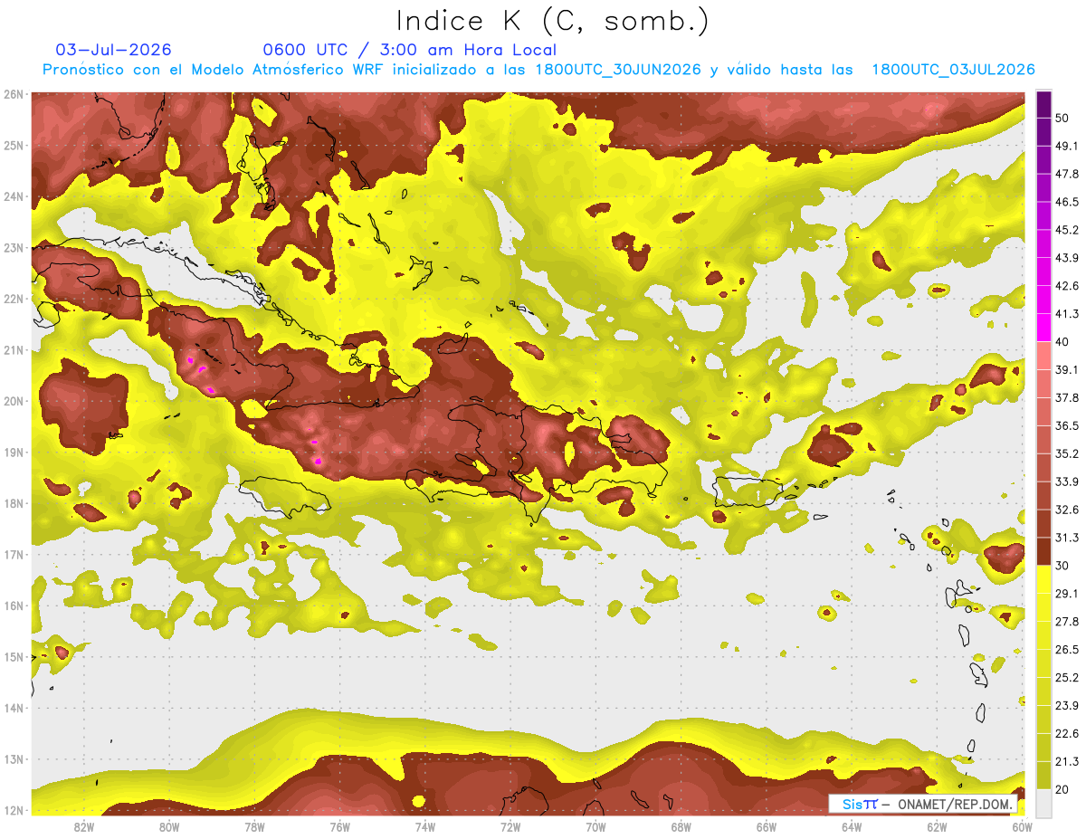Viewport: 1086px width, 839px height.
Task: Click the latitude label "14N"
Action: pyautogui.click(x=13, y=708)
